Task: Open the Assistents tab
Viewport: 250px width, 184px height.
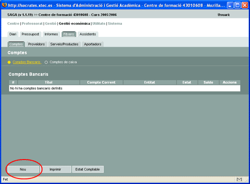Action: [x=88, y=34]
